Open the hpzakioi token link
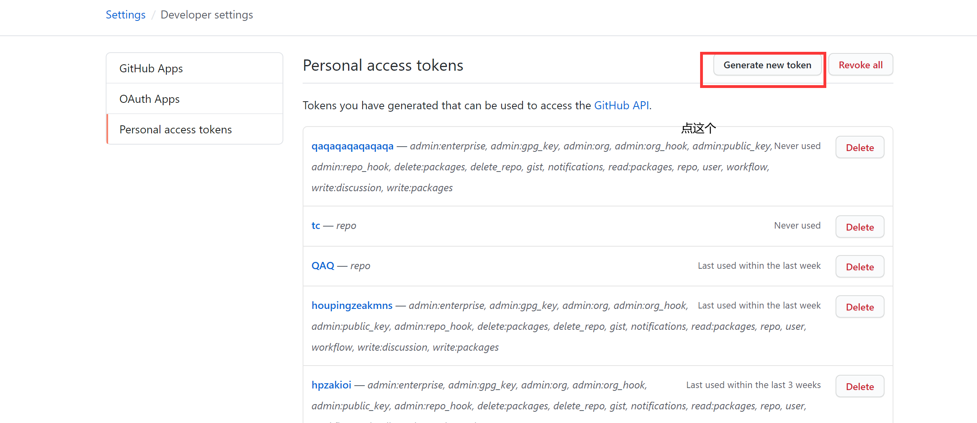 (332, 385)
